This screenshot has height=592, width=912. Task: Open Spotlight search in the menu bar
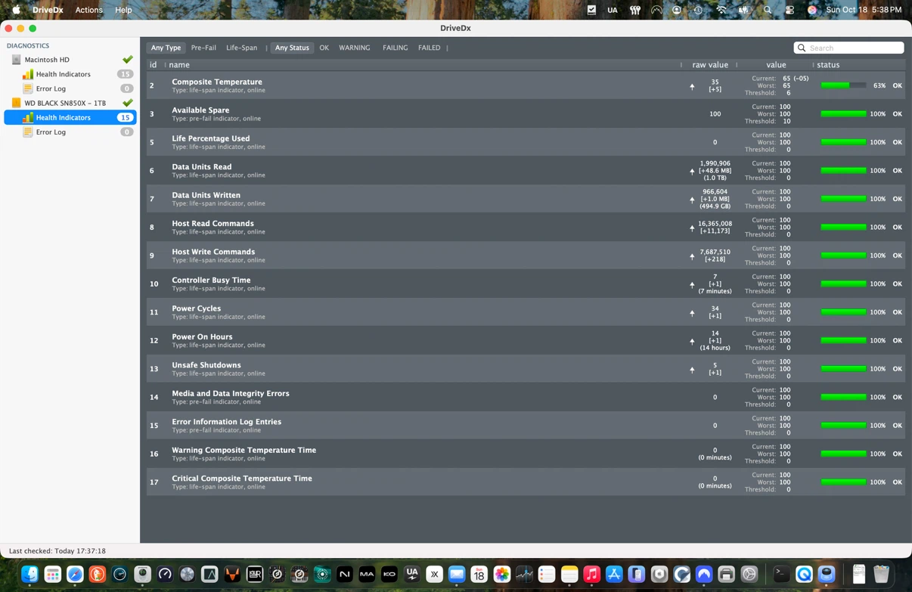click(x=768, y=10)
